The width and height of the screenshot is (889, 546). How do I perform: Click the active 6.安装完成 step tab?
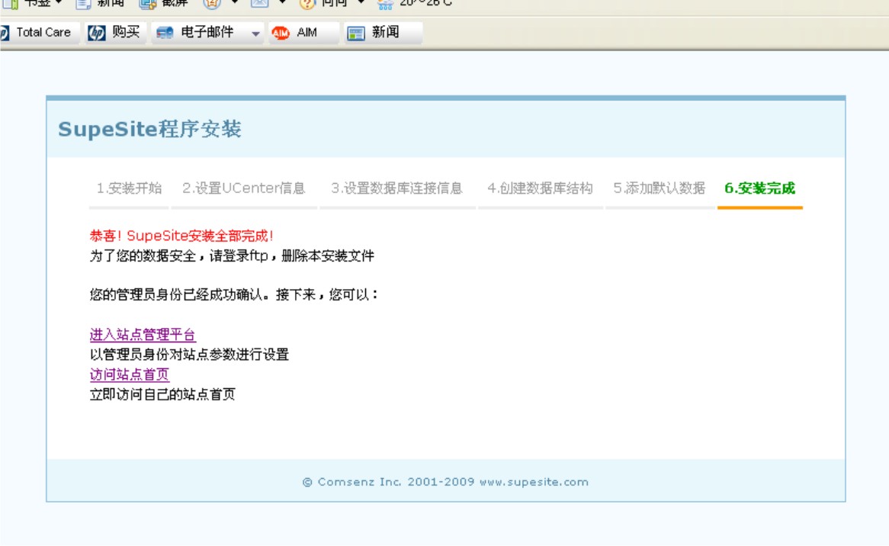tap(759, 188)
